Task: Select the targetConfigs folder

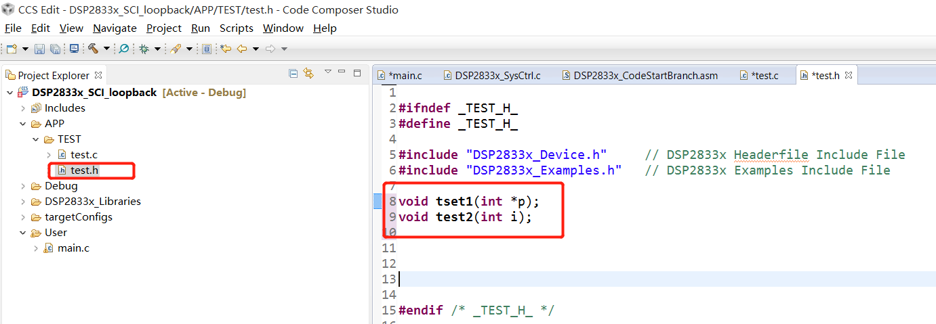Action: pyautogui.click(x=78, y=217)
